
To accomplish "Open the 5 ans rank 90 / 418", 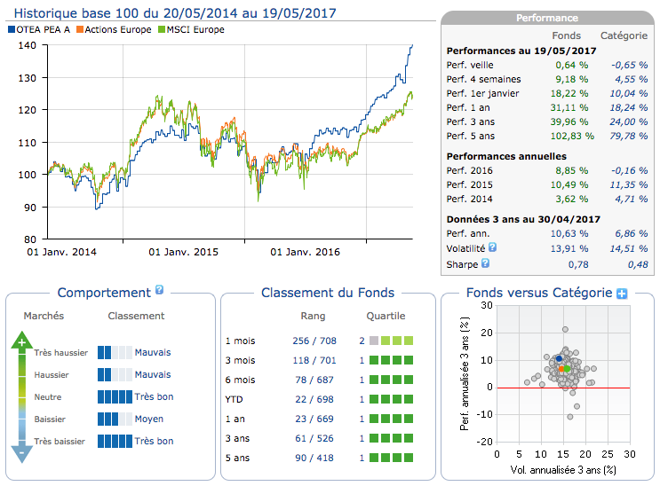I will (313, 458).
